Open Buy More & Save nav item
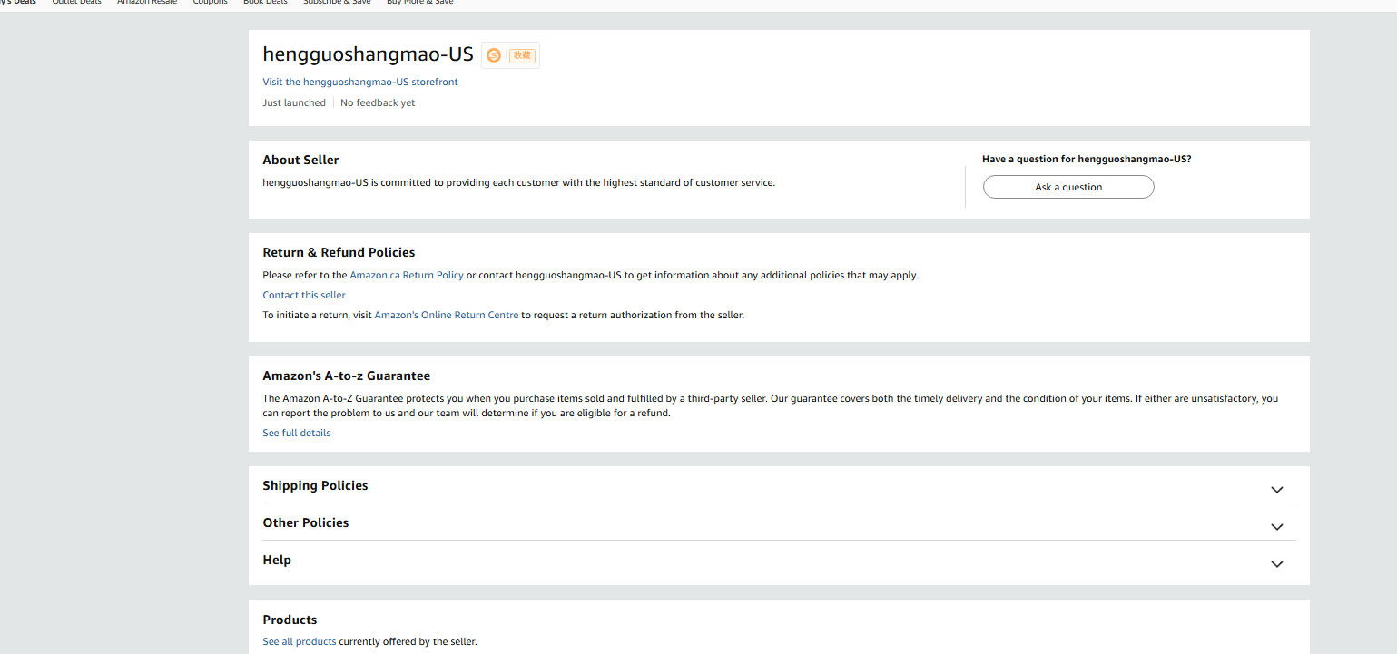Viewport: 1397px width, 654px height. pyautogui.click(x=420, y=3)
